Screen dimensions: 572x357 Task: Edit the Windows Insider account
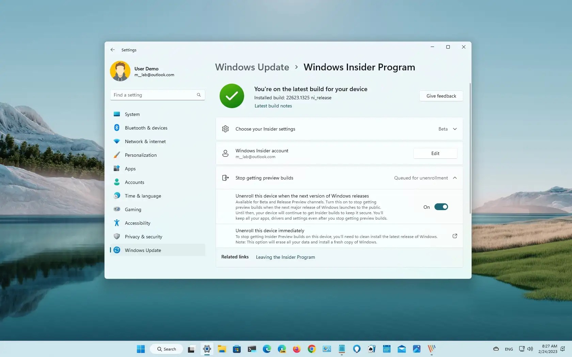pos(435,153)
